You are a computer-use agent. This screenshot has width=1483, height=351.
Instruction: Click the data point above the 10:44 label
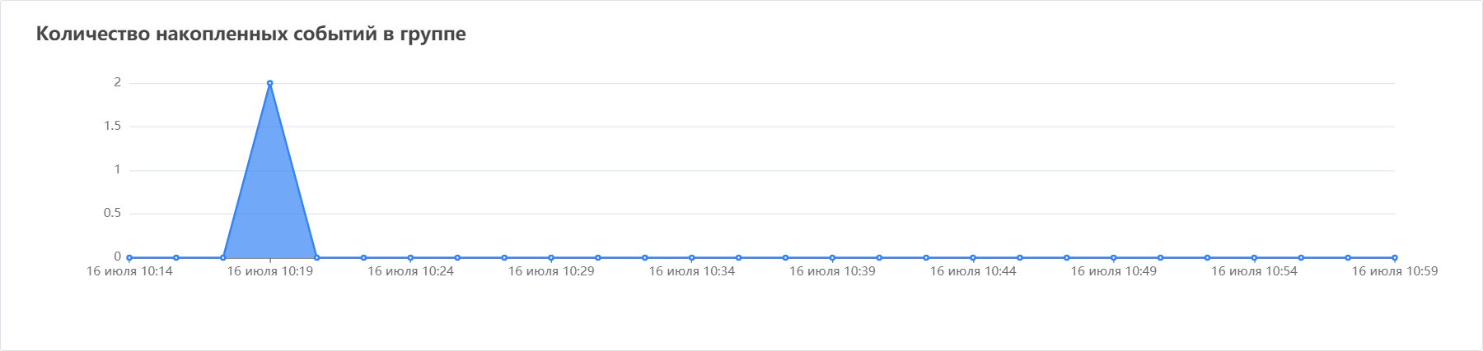[973, 258]
